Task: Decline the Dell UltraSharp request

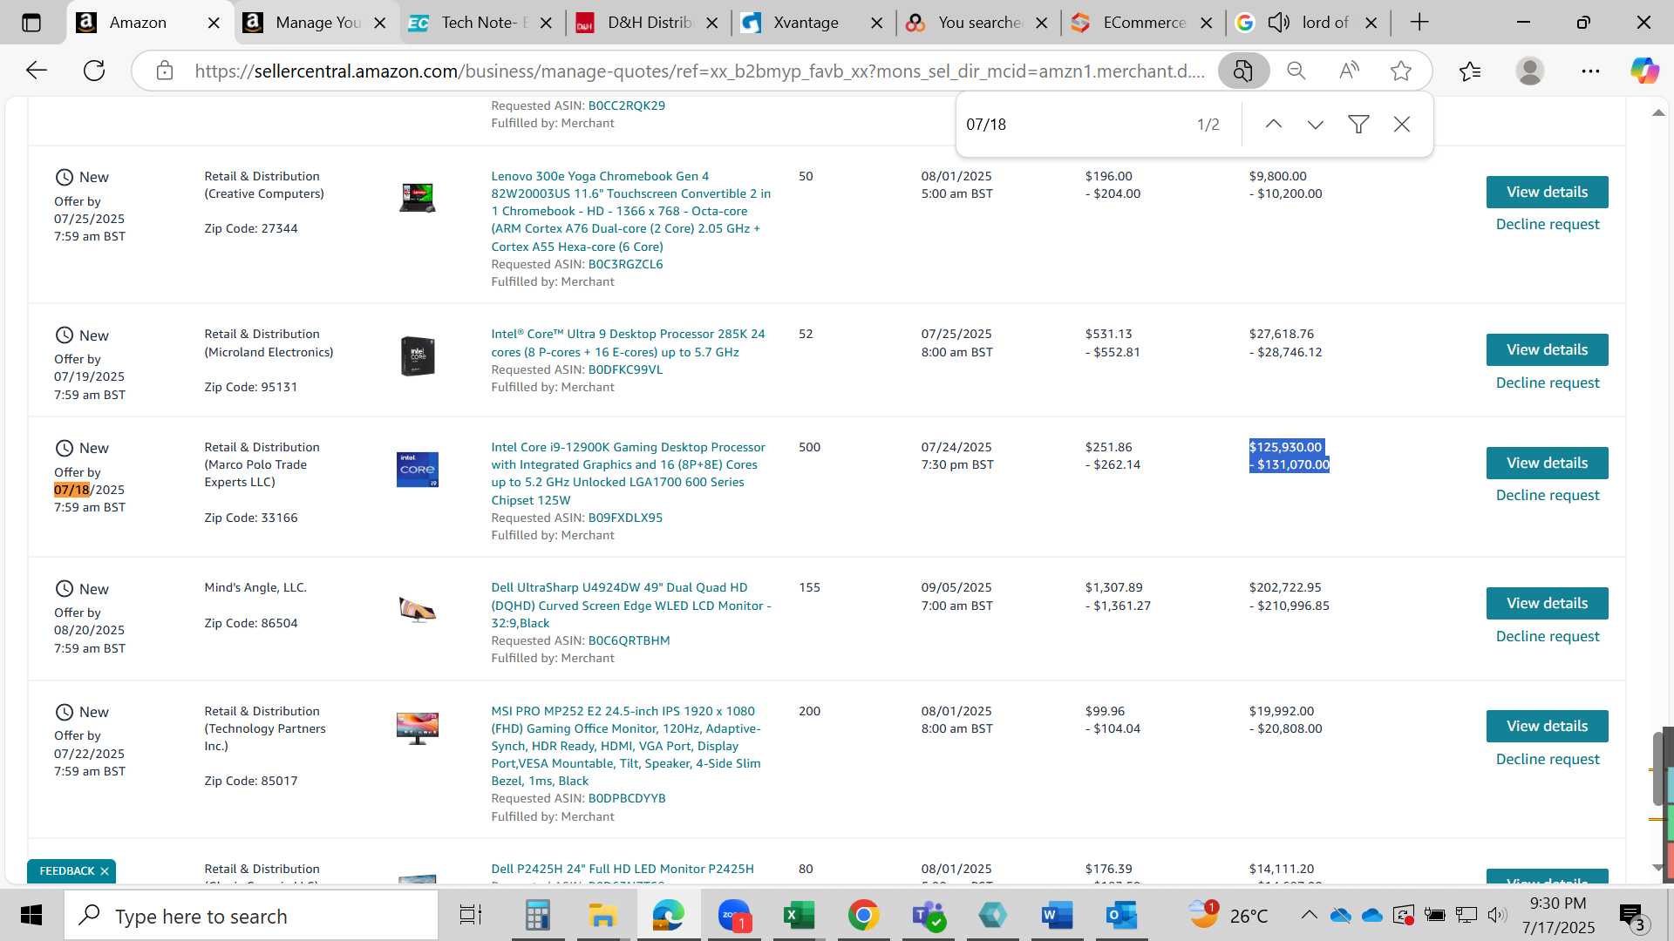Action: [1548, 636]
